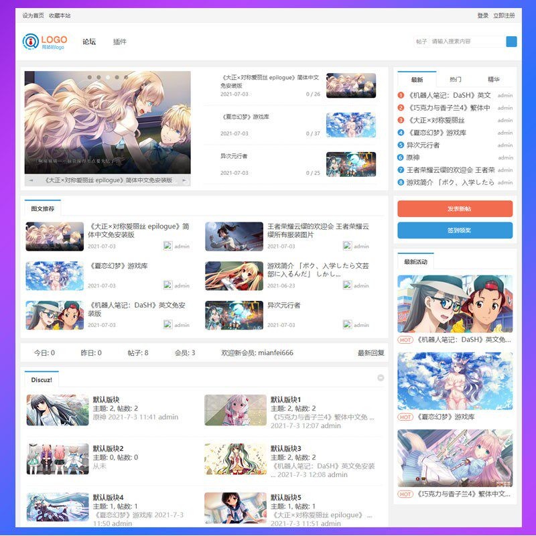Click the 最新活动 section header
The height and width of the screenshot is (536, 536).
415,261
